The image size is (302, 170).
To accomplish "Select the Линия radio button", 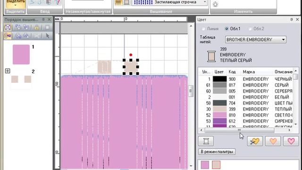I will (203, 29).
